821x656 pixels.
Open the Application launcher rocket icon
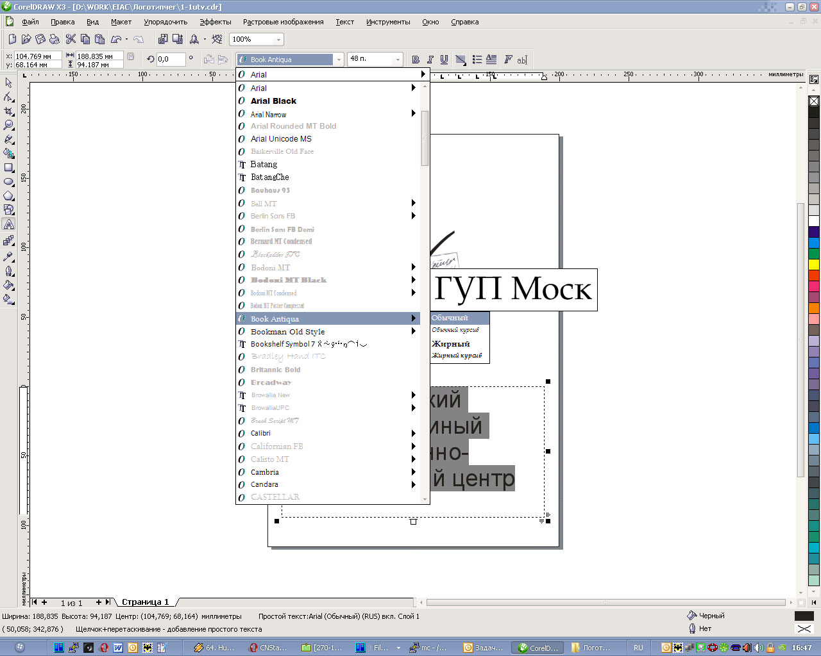[194, 39]
